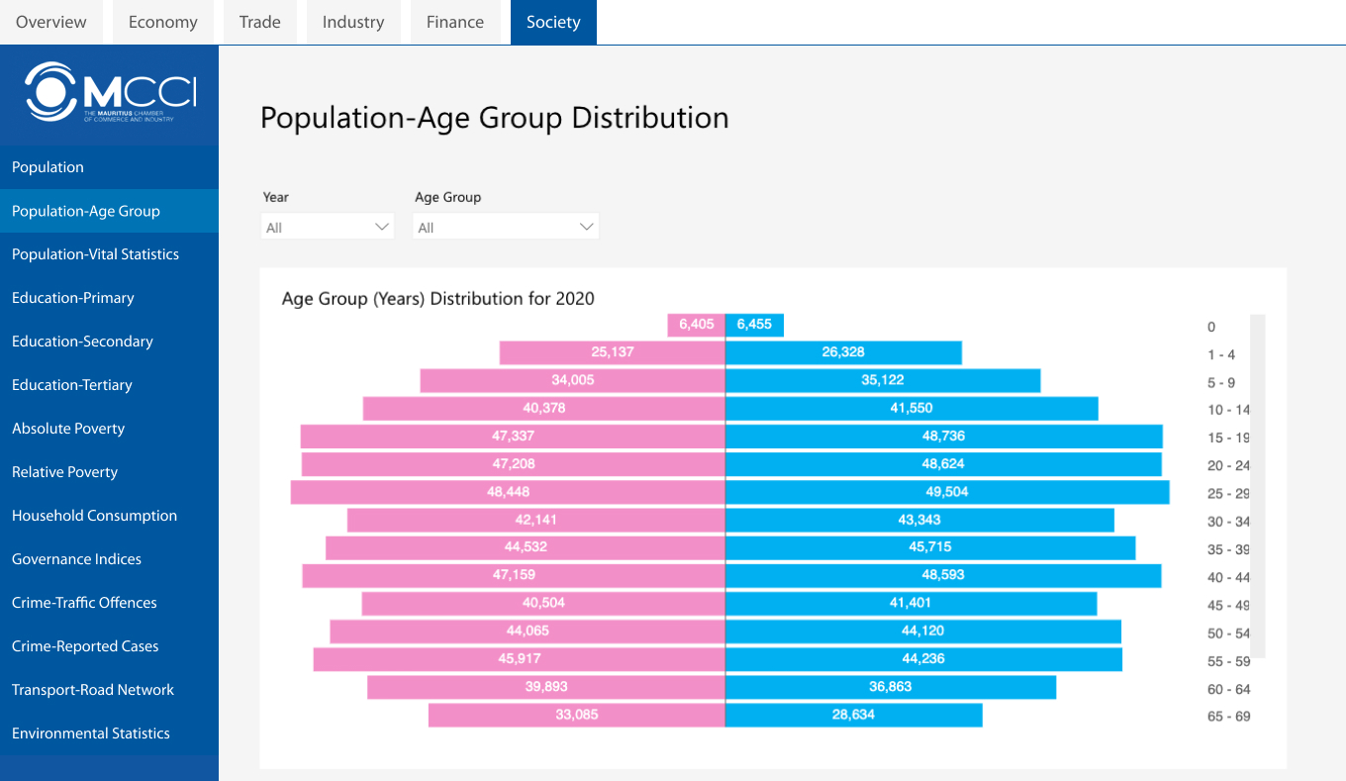View Governance Indices section

[x=76, y=559]
